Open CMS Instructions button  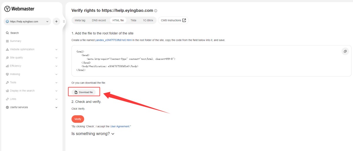point(173,20)
